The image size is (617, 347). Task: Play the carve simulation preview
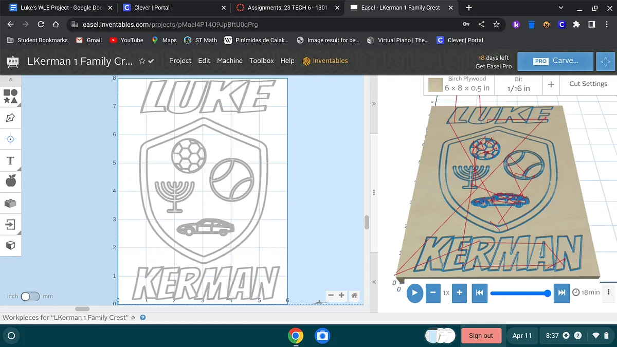tap(414, 293)
